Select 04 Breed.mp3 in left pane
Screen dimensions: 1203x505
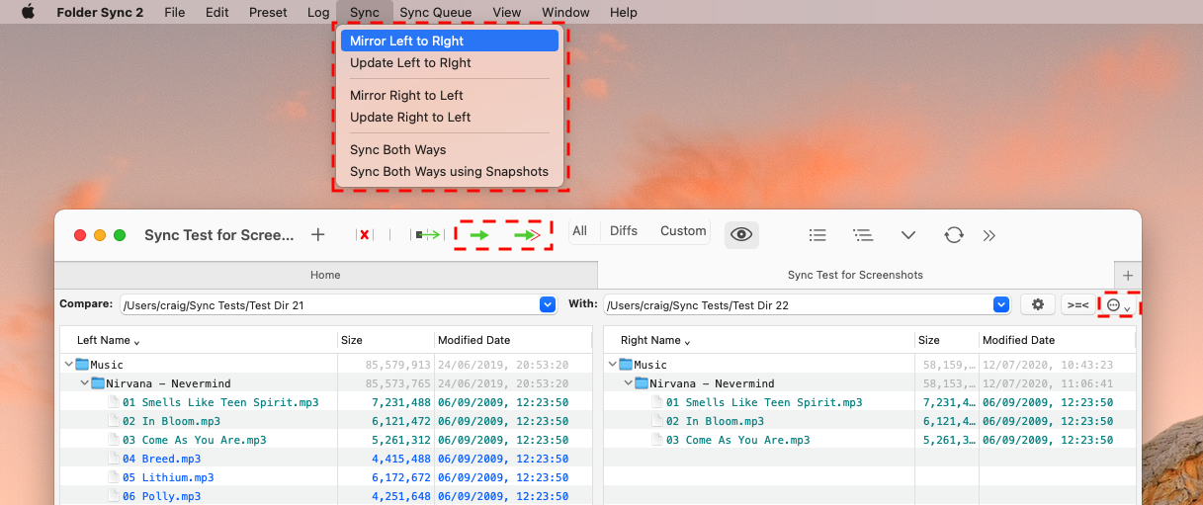click(x=161, y=459)
